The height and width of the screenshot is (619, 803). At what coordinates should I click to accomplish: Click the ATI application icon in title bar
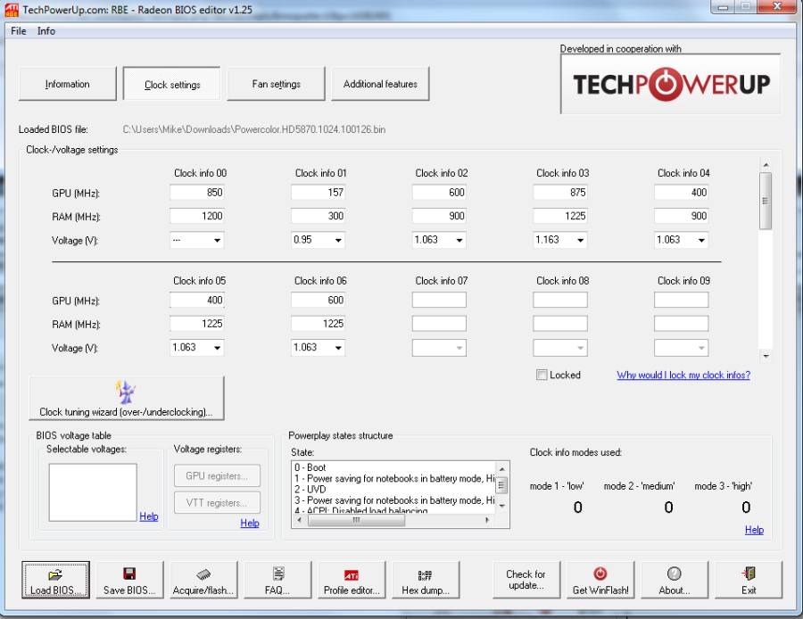click(x=12, y=10)
